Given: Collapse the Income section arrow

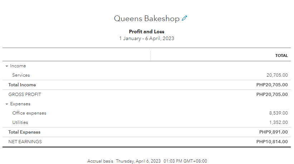Looking at the screenshot, I should coord(7,66).
